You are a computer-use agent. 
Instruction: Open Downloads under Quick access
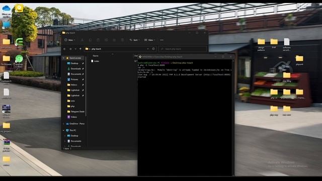point(74,69)
